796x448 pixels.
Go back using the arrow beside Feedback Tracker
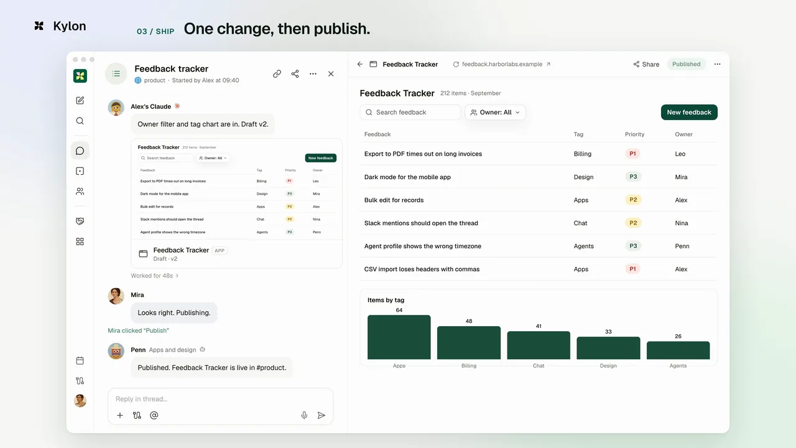click(x=359, y=64)
